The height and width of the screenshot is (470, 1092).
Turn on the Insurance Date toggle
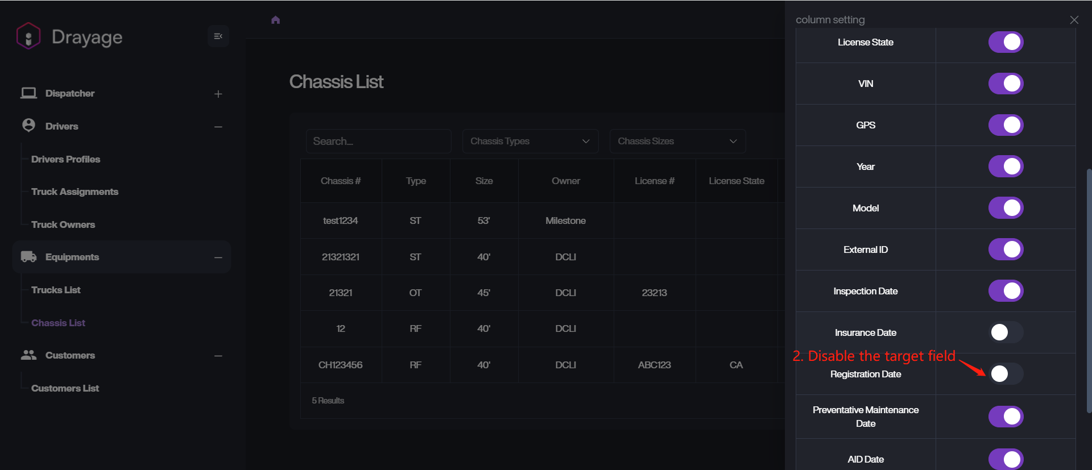pos(1005,332)
